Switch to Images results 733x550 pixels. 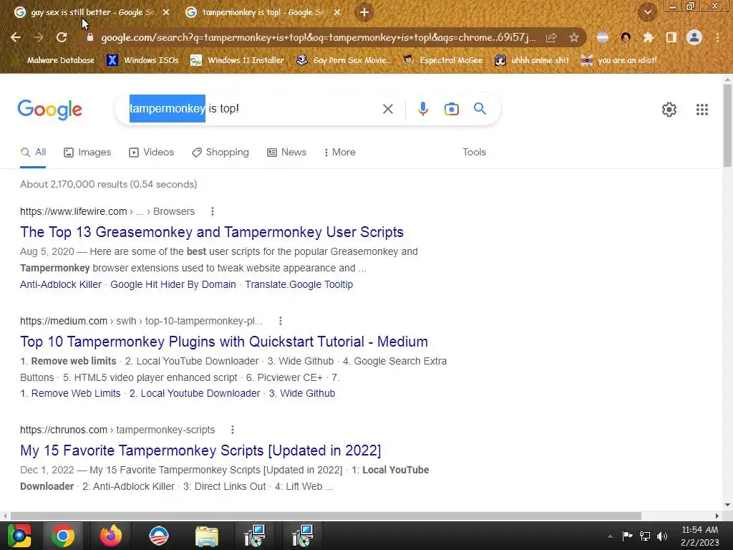tap(87, 152)
